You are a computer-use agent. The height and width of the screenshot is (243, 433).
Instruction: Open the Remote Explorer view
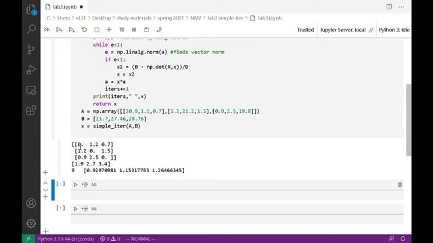click(x=31, y=90)
